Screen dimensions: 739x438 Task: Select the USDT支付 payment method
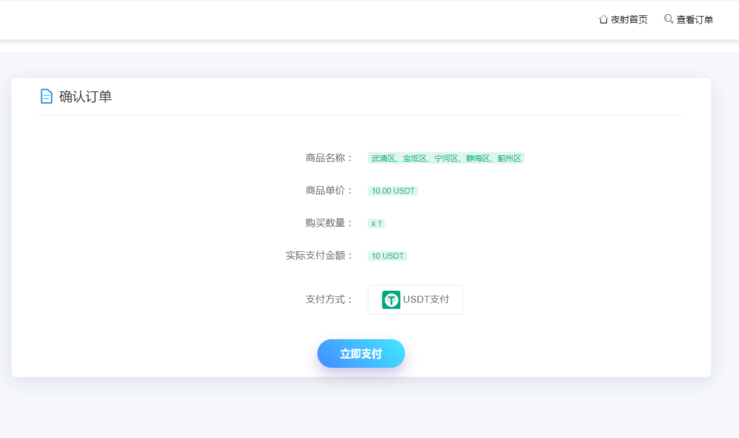coord(415,299)
